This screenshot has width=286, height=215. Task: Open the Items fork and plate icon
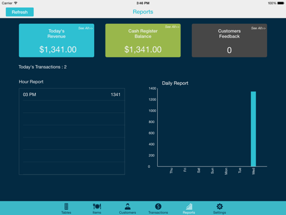pyautogui.click(x=97, y=207)
